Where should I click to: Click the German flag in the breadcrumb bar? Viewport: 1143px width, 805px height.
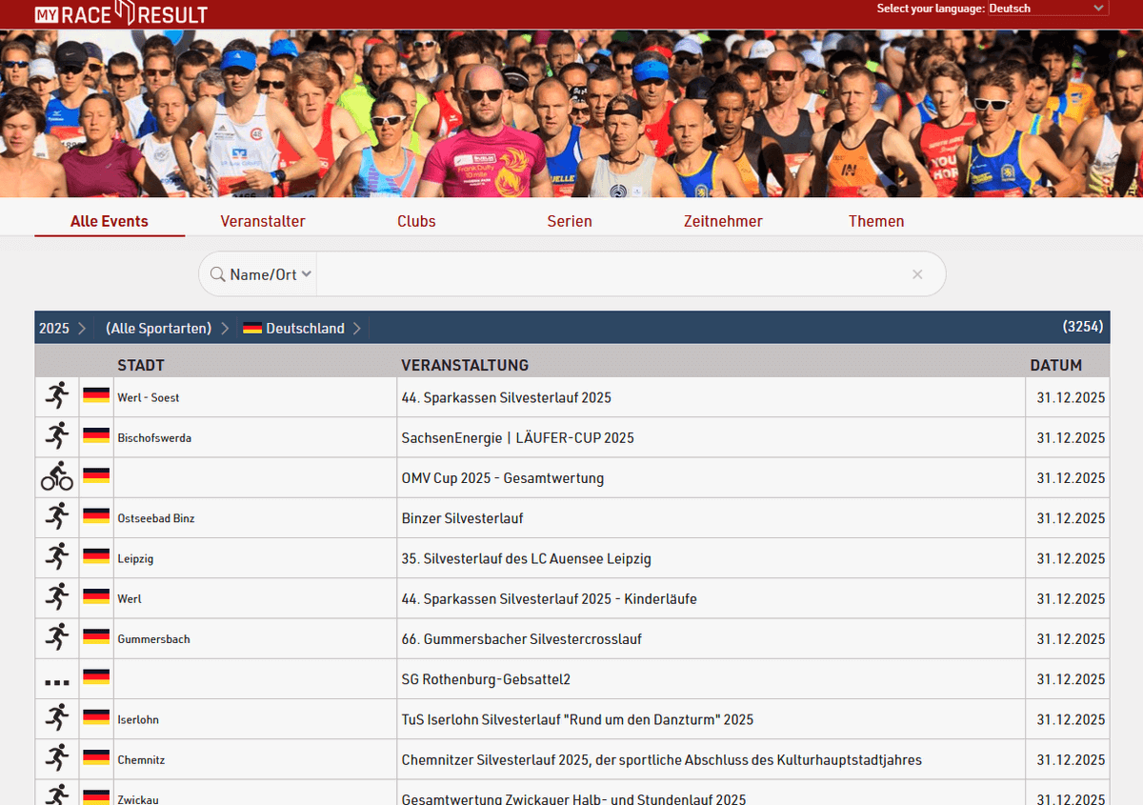point(251,328)
